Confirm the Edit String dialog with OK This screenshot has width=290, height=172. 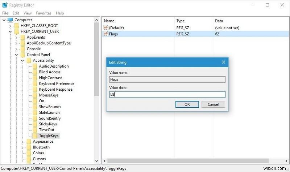click(187, 104)
